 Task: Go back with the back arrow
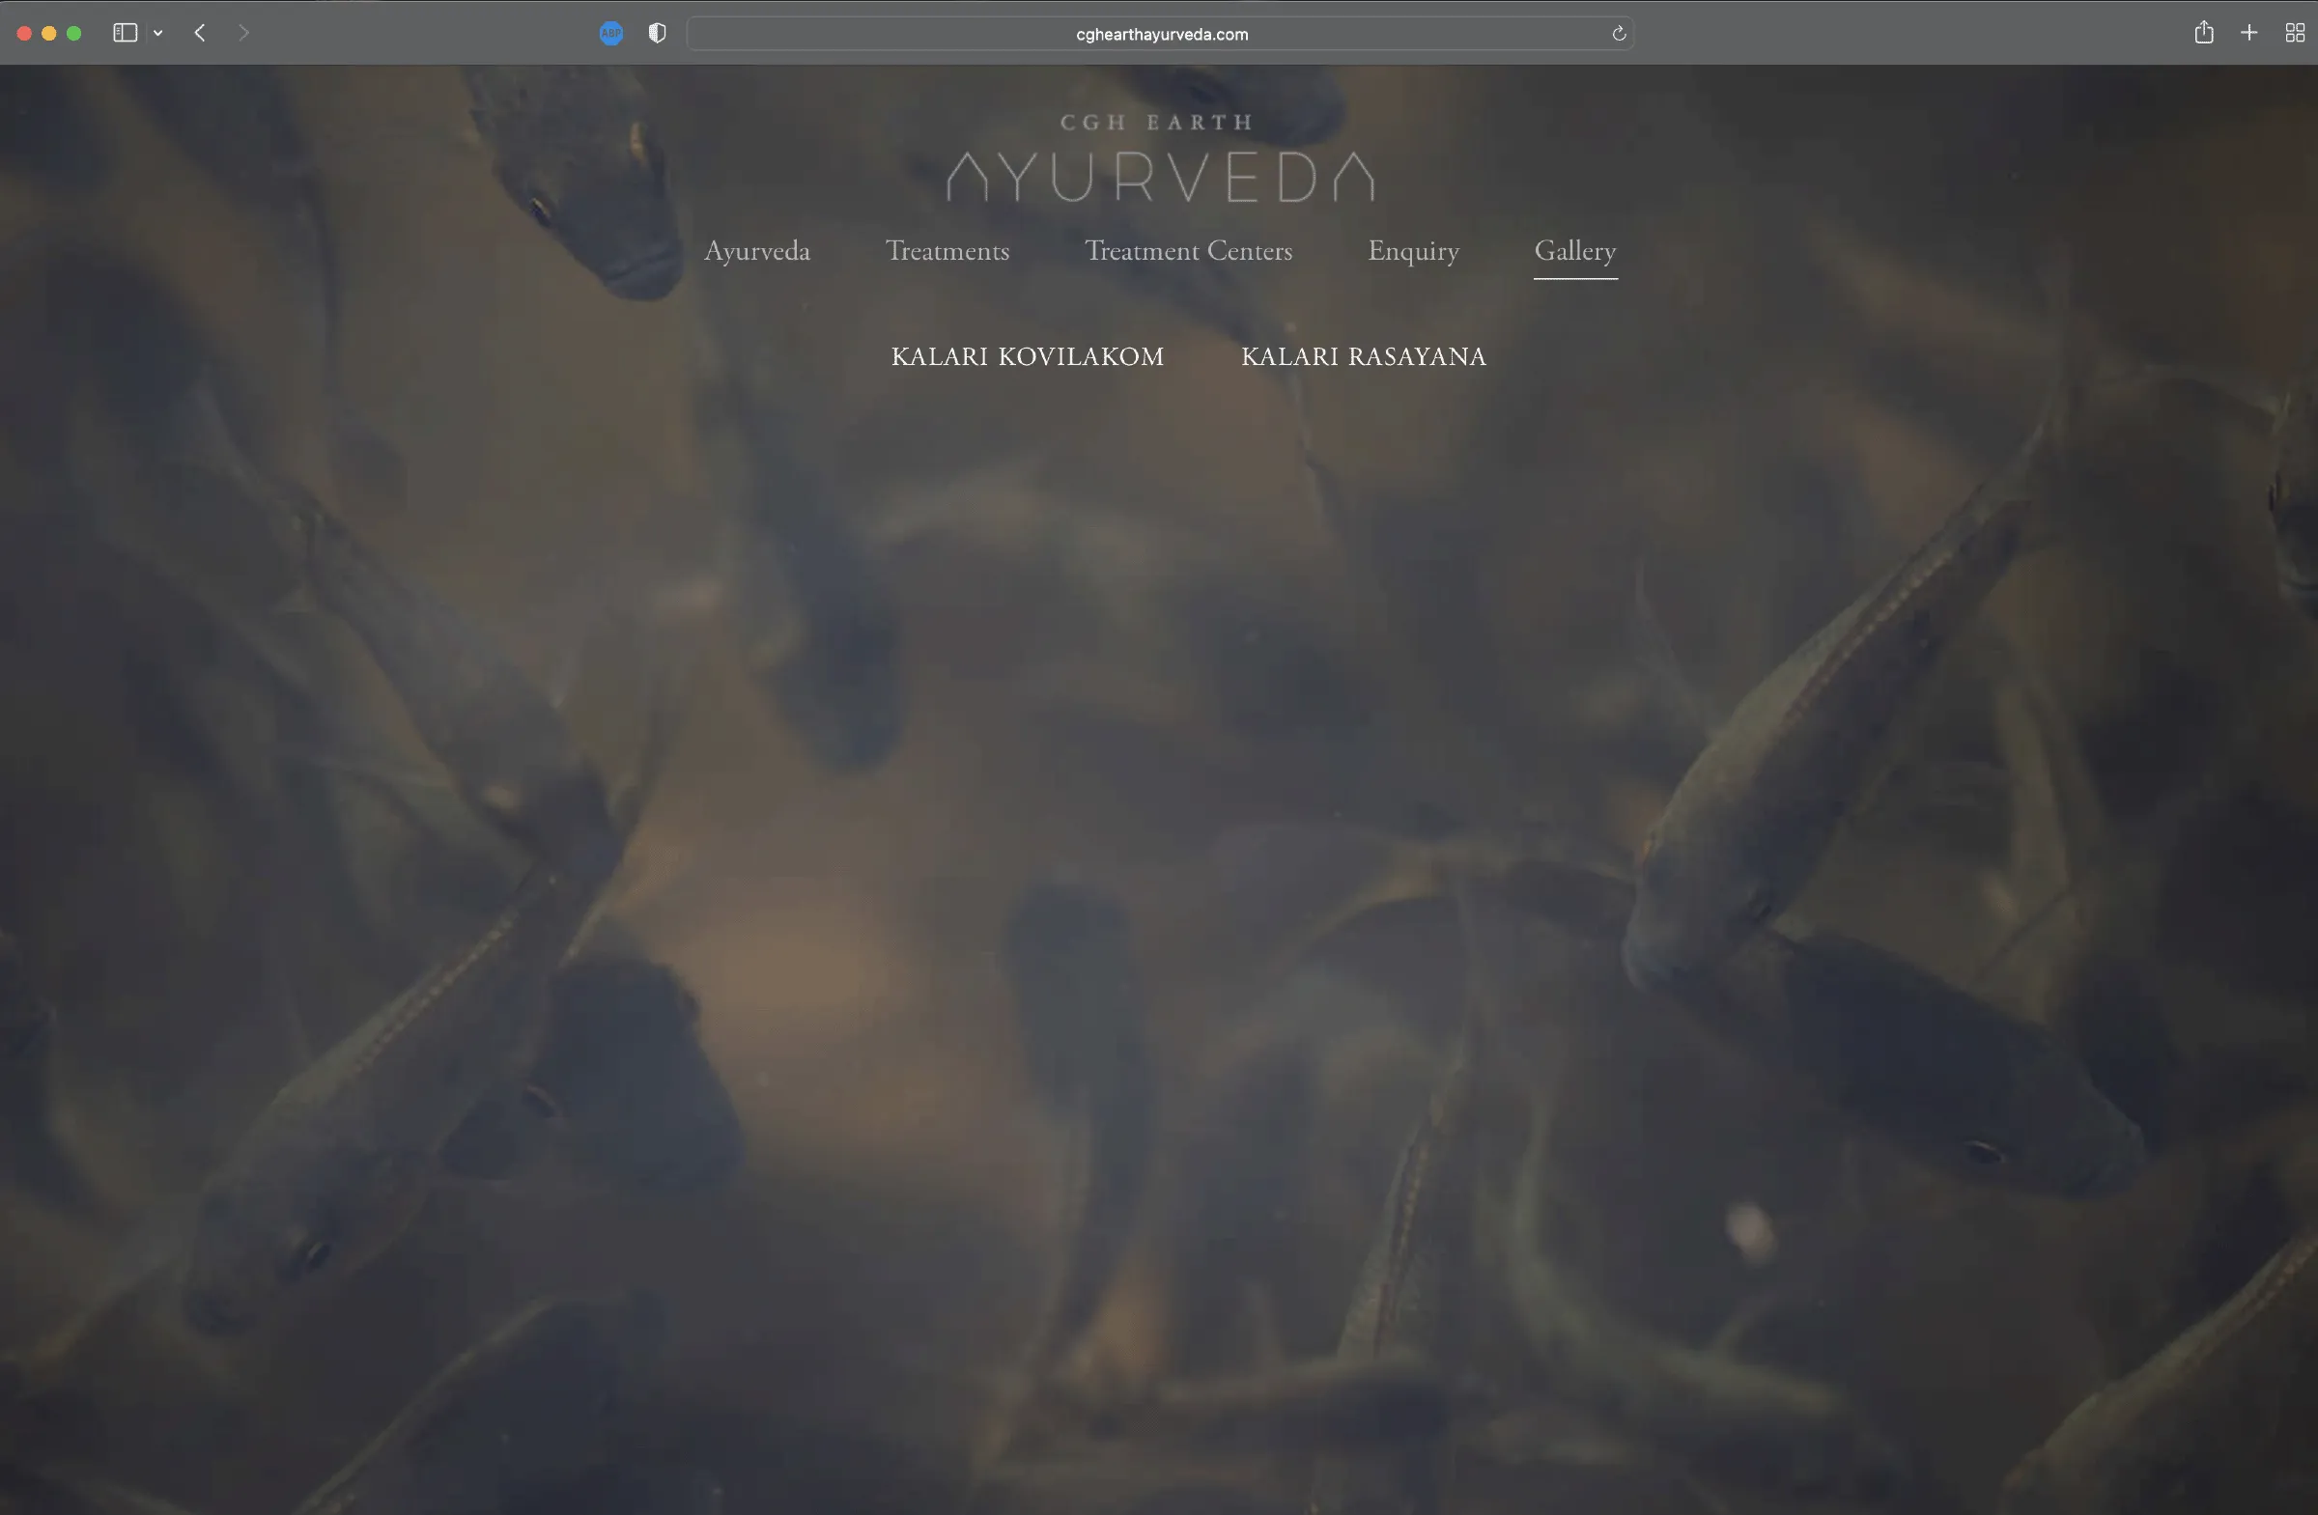pos(200,33)
